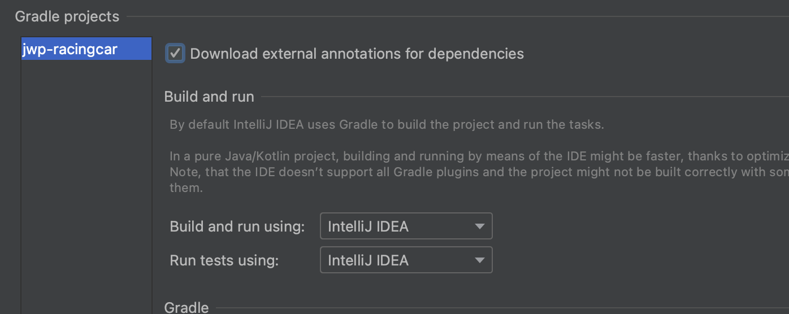Image resolution: width=789 pixels, height=314 pixels.
Task: Click the Gradle projects section heading
Action: (67, 16)
